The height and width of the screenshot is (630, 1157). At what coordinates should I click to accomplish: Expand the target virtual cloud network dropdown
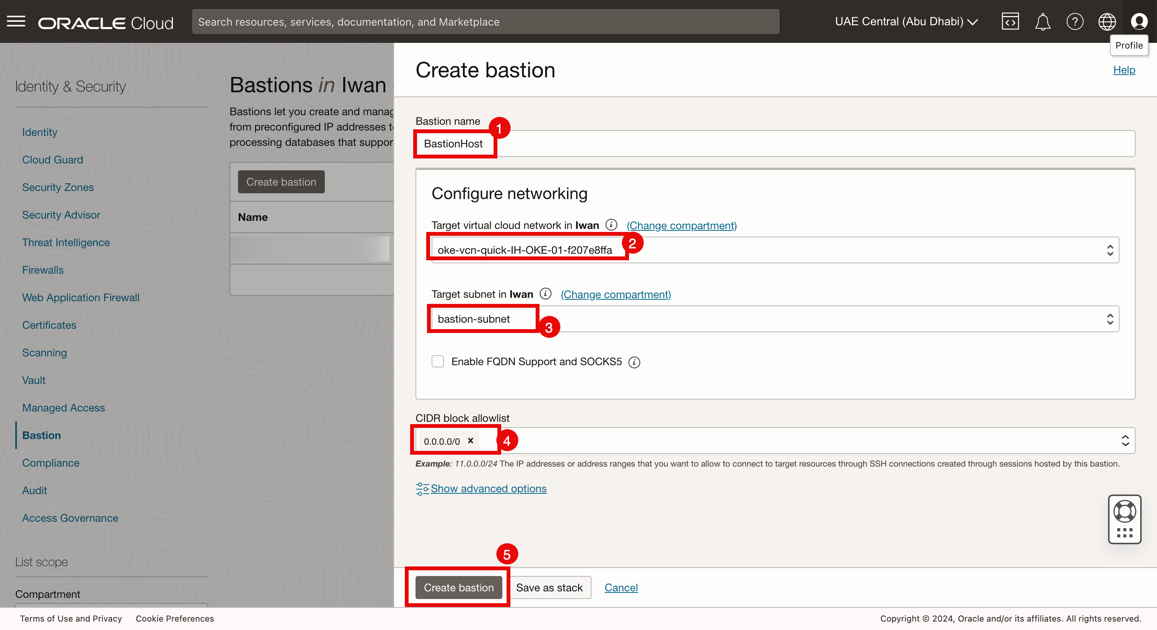click(x=1110, y=250)
